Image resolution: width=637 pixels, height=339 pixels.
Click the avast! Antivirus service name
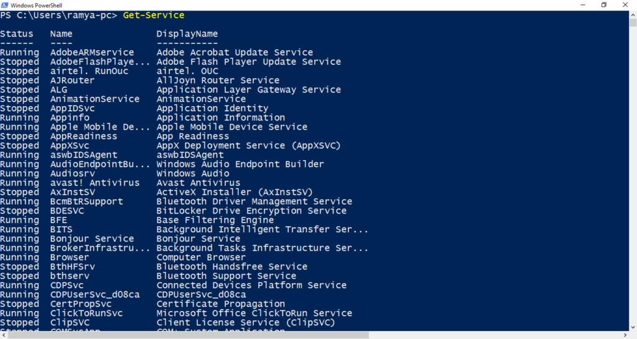point(95,183)
